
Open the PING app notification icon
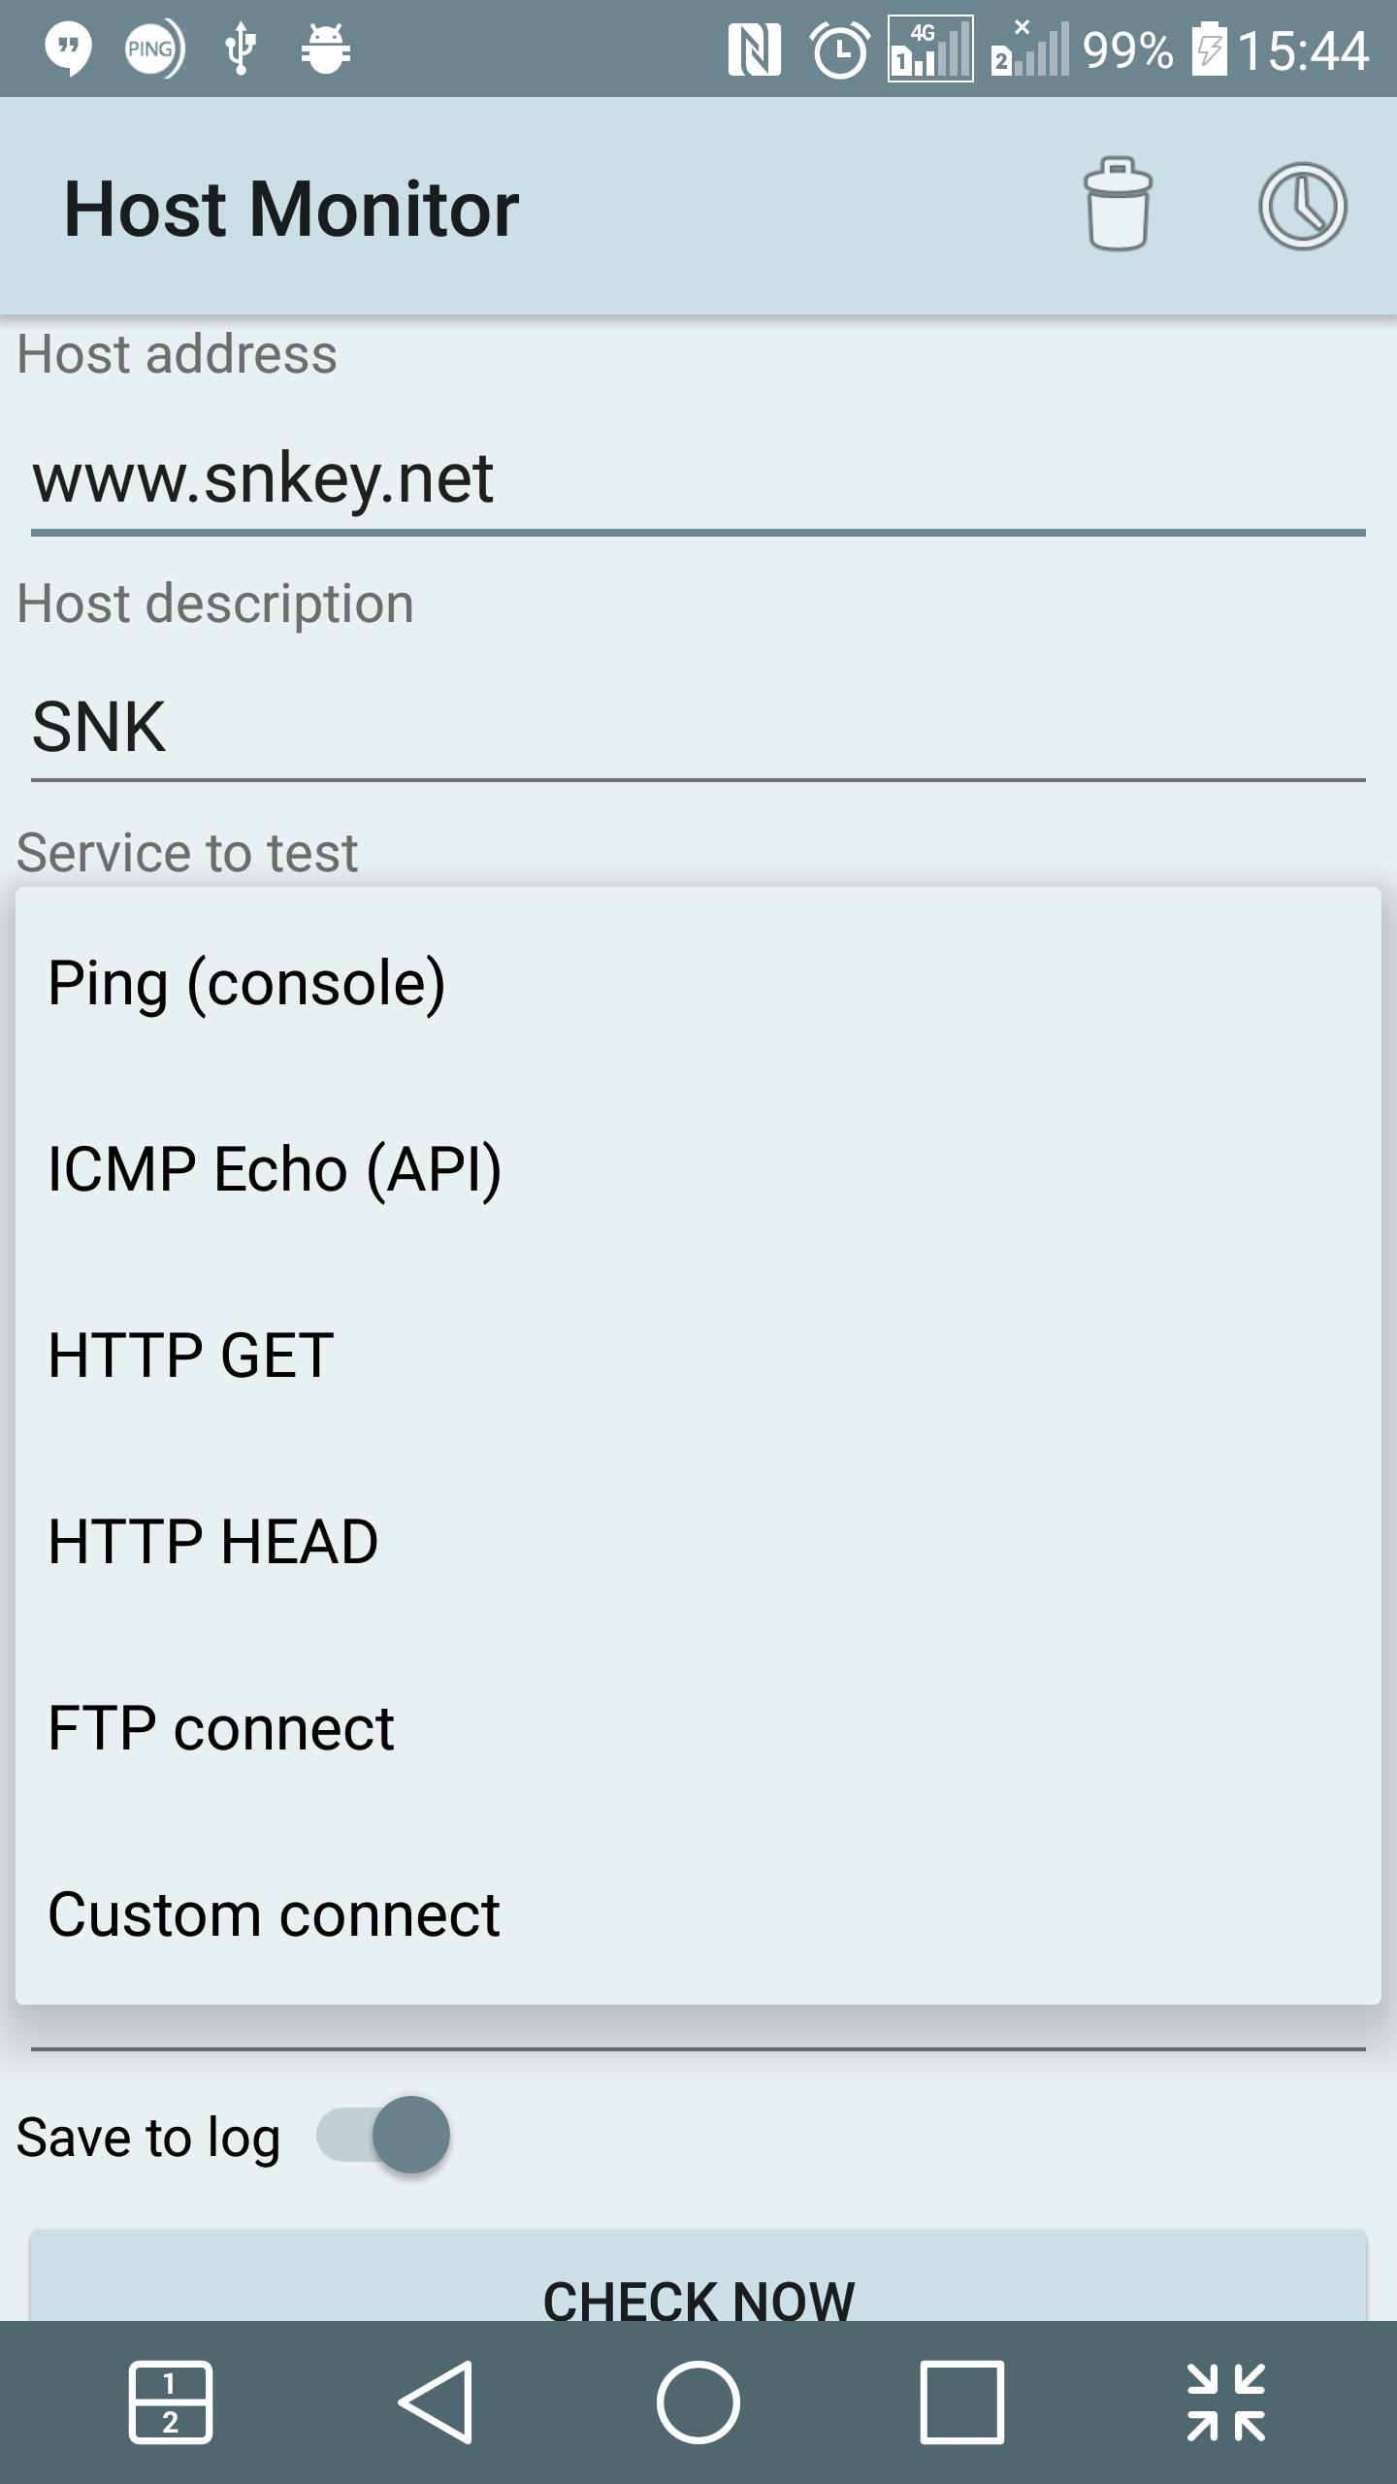pyautogui.click(x=150, y=49)
